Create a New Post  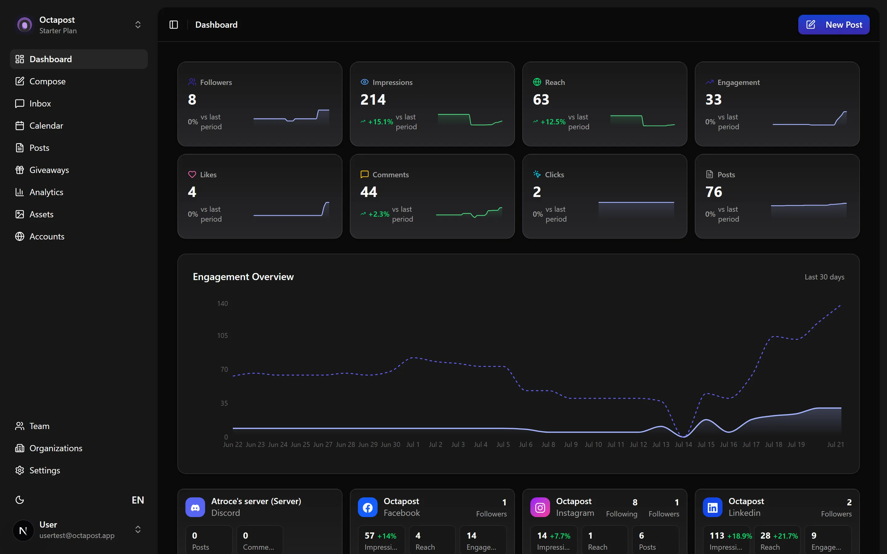point(833,25)
